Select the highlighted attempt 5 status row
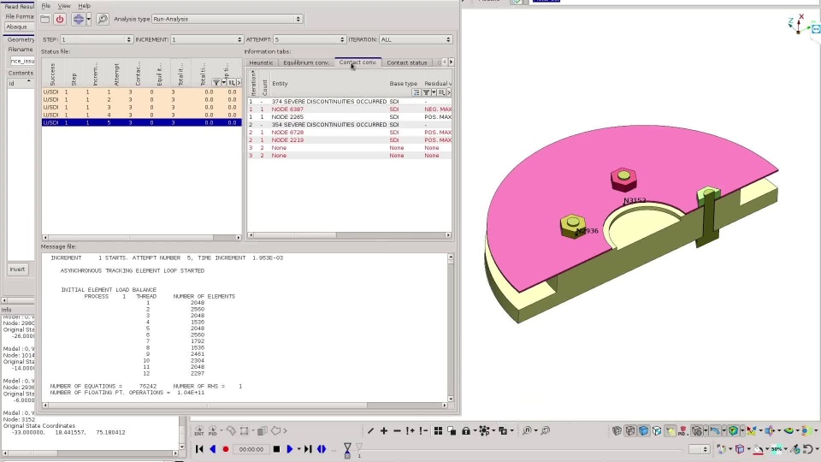 pyautogui.click(x=141, y=122)
